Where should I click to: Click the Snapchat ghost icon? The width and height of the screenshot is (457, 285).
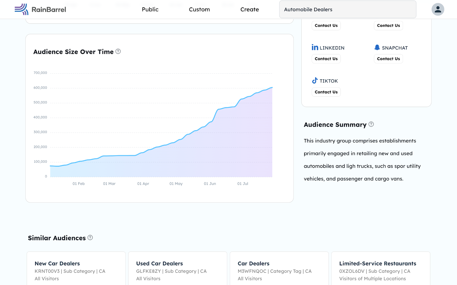pos(377,47)
